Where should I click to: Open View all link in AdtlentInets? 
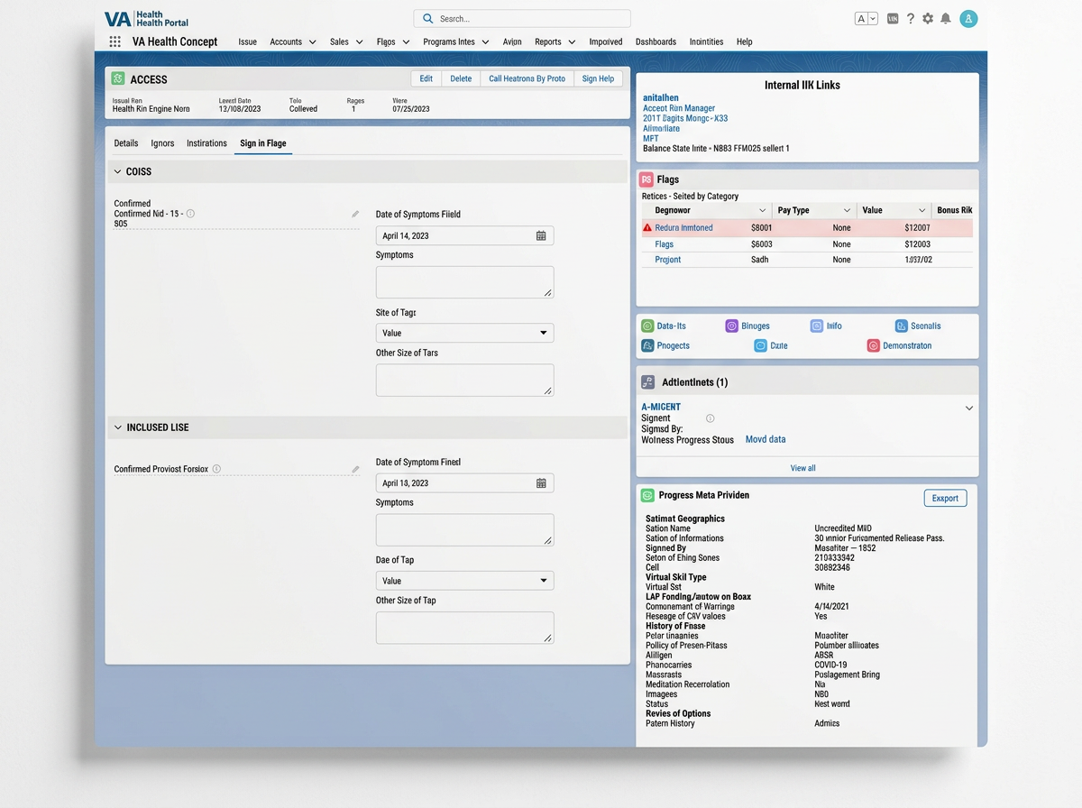pos(802,468)
